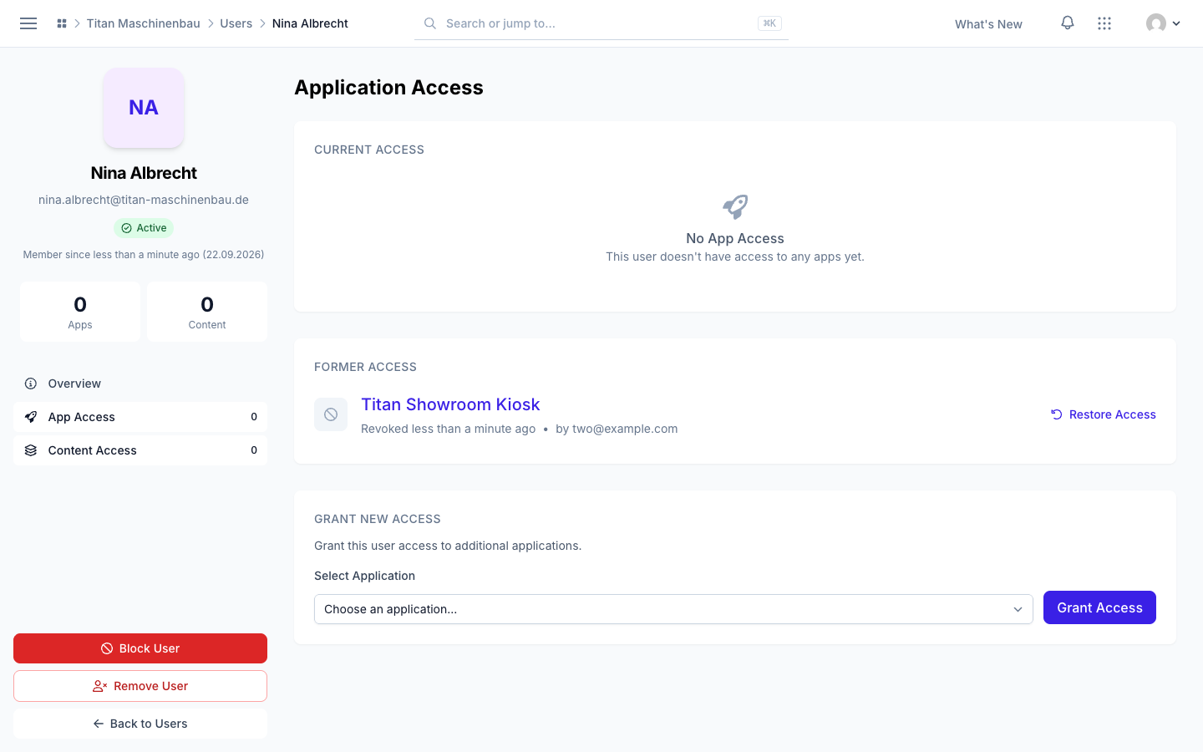Remove the user Nina Albrecht
This screenshot has width=1203, height=752.
coord(140,686)
